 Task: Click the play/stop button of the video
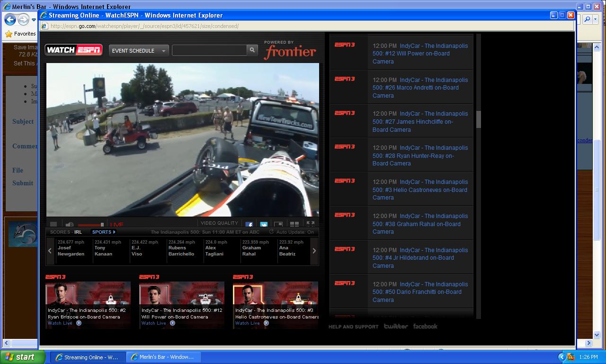coord(53,225)
